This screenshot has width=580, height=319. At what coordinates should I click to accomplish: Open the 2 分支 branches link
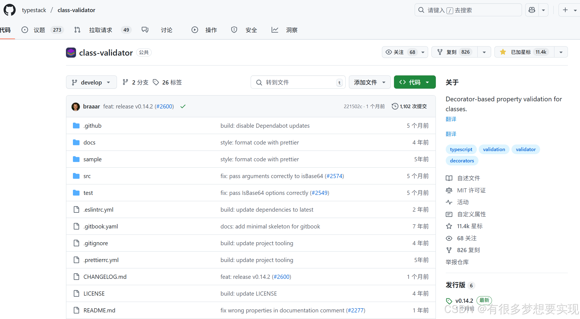[x=135, y=82]
